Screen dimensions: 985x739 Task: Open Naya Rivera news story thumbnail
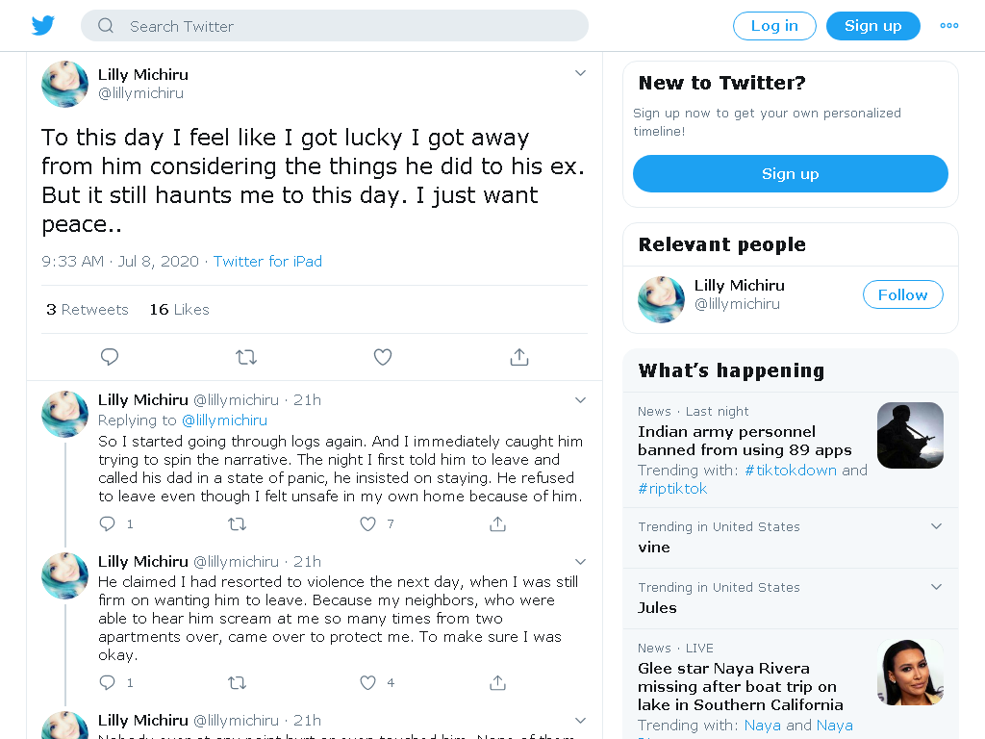910,672
